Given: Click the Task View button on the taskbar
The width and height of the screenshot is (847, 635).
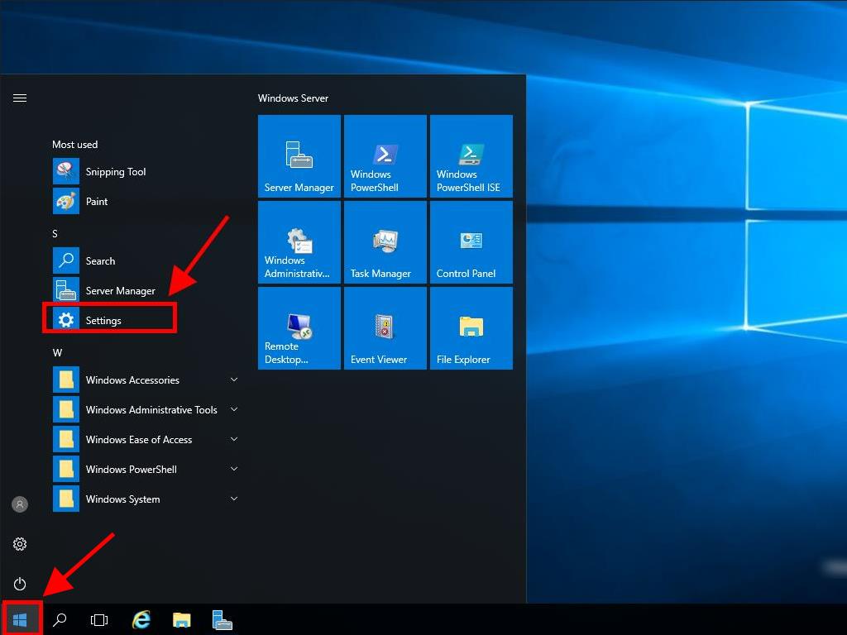Looking at the screenshot, I should 99,620.
